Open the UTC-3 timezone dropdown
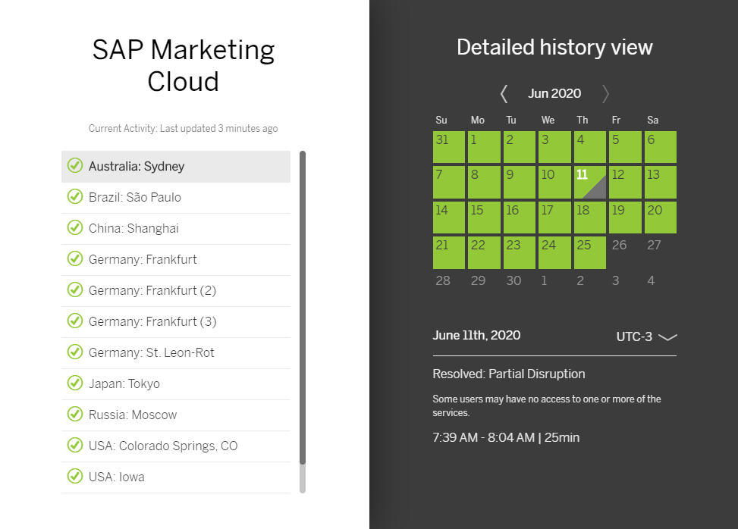The height and width of the screenshot is (529, 738). coord(647,336)
